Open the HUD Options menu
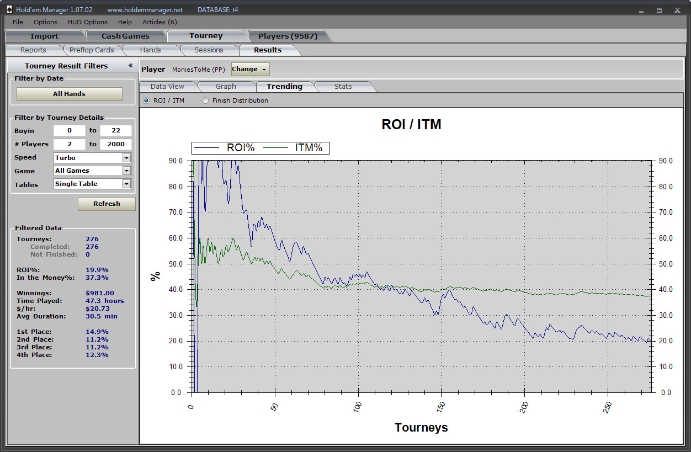This screenshot has height=452, width=691. click(88, 22)
